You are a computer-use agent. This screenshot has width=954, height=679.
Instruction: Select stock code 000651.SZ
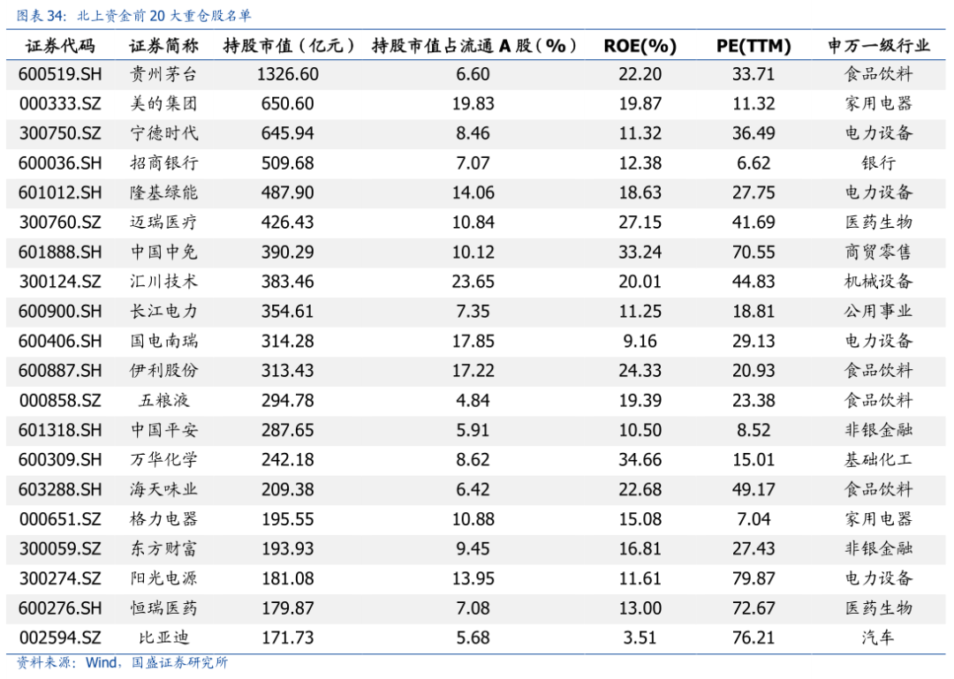point(60,519)
